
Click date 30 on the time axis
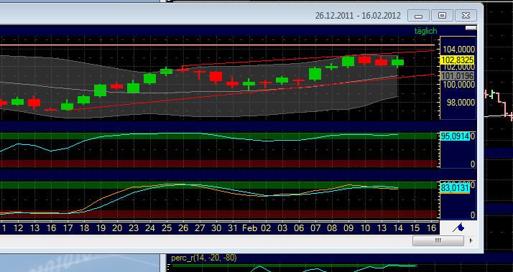coord(216,228)
